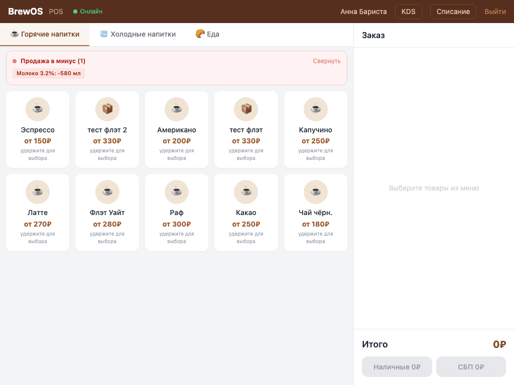Open the Холодные напитки tab
Screen dimensions: 514x385
click(138, 34)
